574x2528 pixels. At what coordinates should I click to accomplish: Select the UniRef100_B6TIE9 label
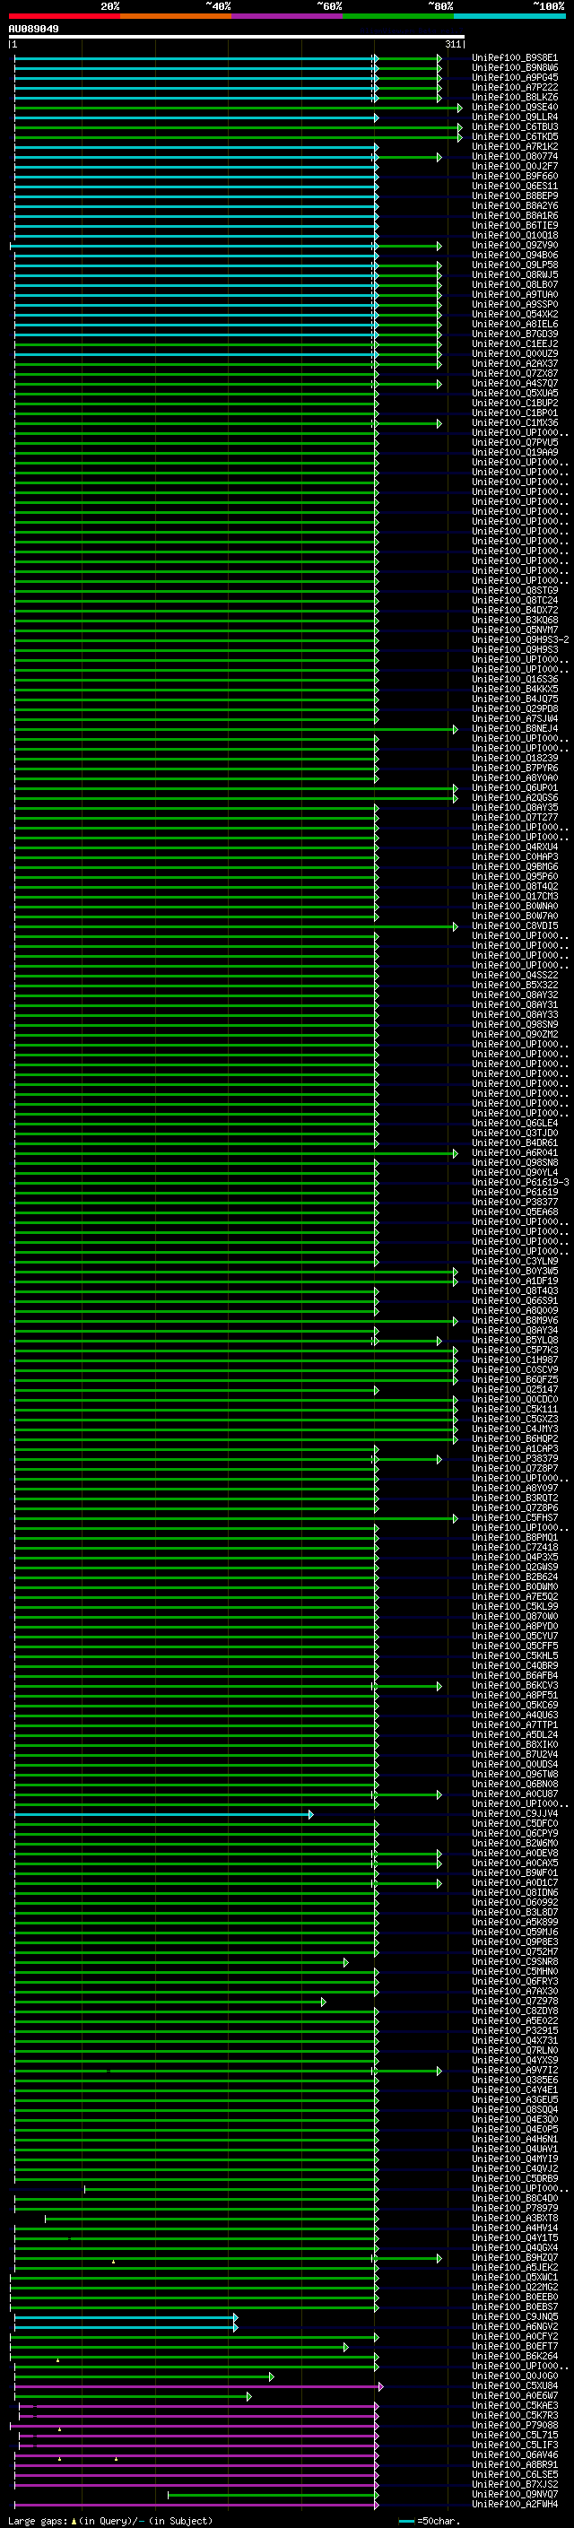515,226
